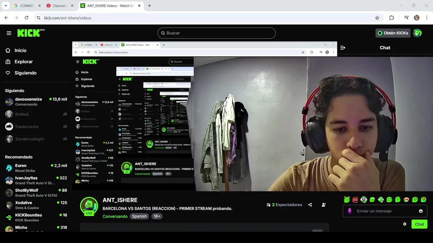Click the purple microphone icon in chat
Image resolution: width=433 pixels, height=243 pixels.
tap(350, 211)
